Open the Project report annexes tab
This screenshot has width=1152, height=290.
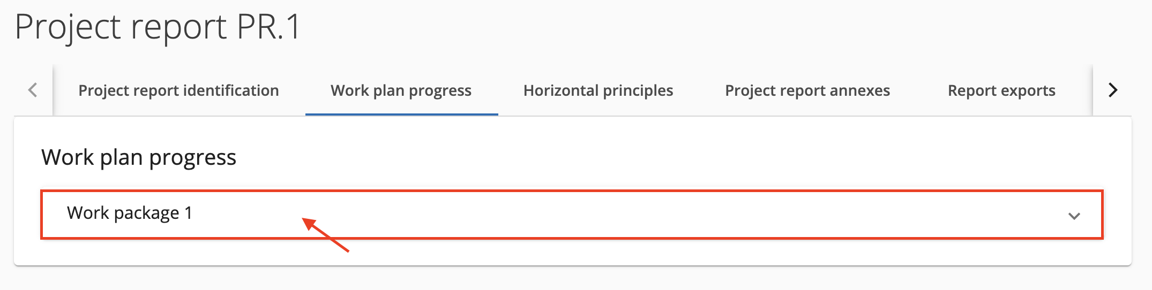pos(807,90)
